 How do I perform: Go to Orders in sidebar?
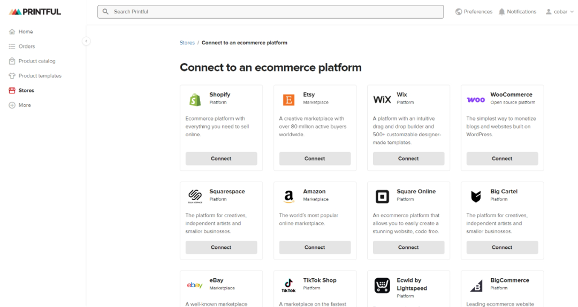point(26,46)
